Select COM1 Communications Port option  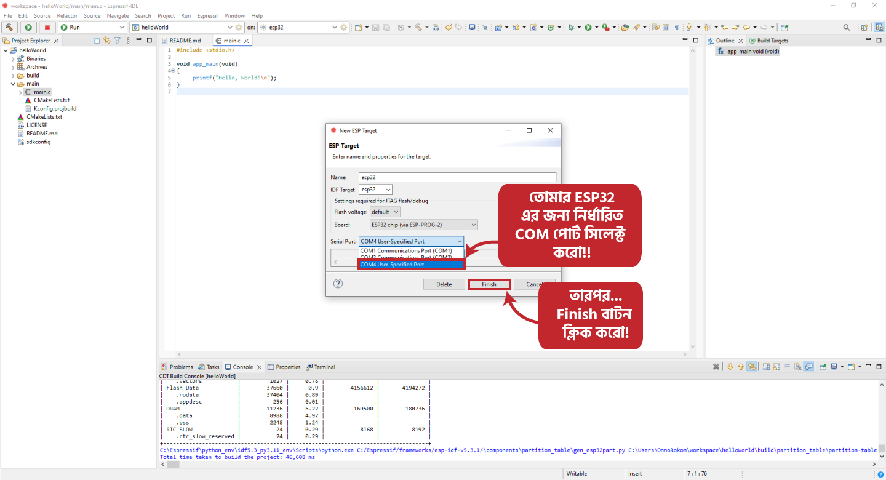[x=411, y=250]
